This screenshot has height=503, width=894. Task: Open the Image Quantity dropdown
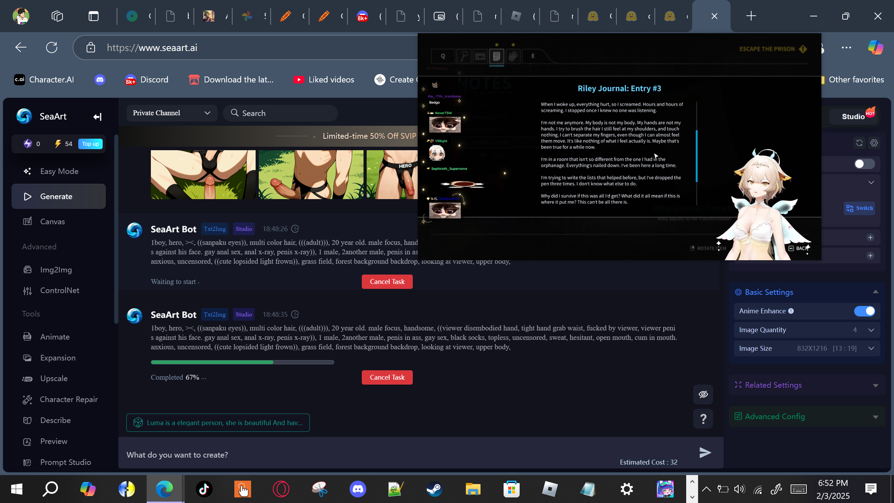(807, 330)
